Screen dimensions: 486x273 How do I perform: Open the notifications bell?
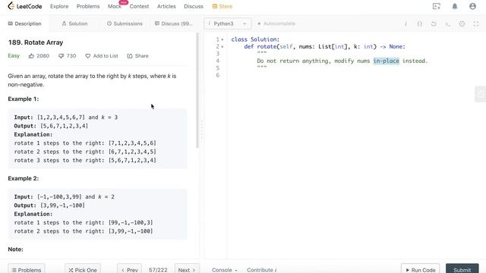click(x=455, y=6)
